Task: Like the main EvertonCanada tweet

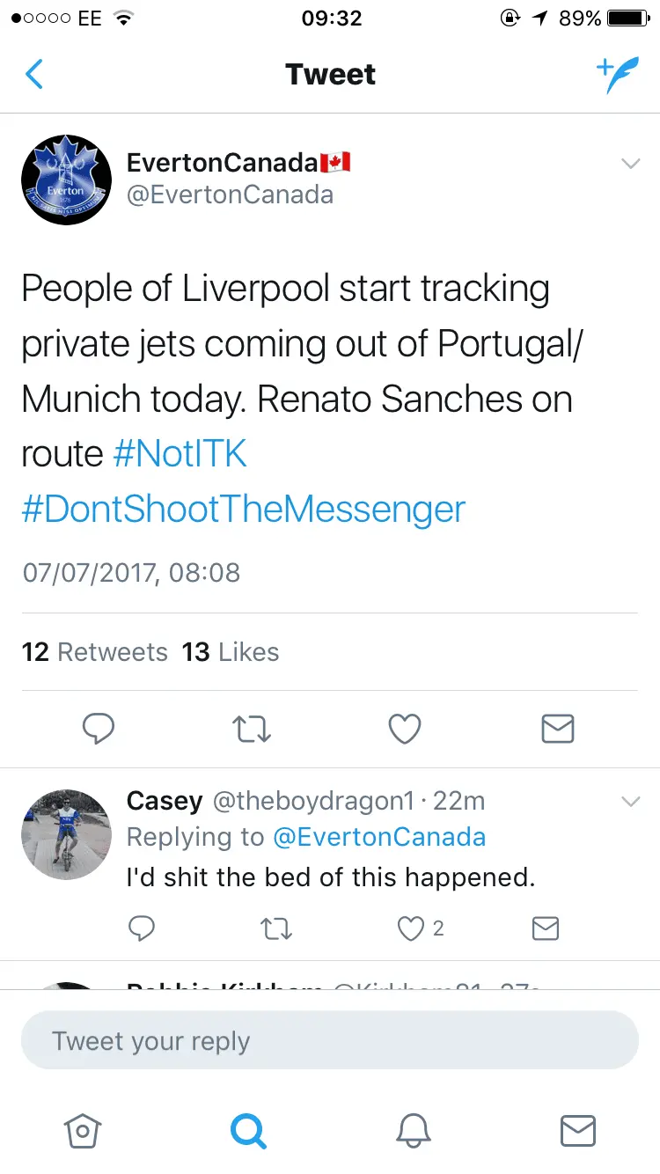Action: [x=405, y=729]
